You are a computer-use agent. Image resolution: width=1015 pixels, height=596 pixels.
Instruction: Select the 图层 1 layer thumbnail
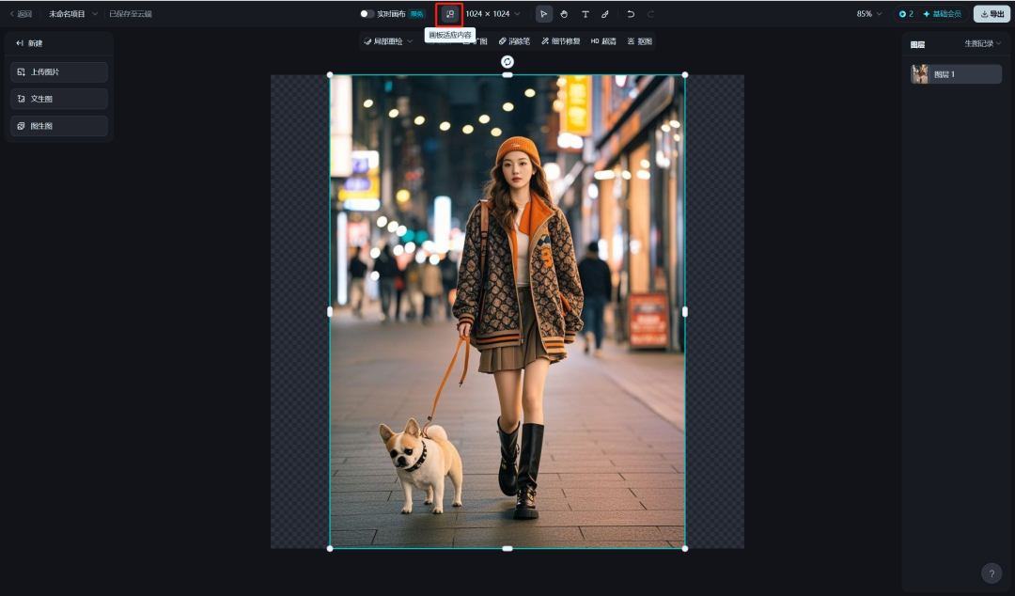[920, 73]
